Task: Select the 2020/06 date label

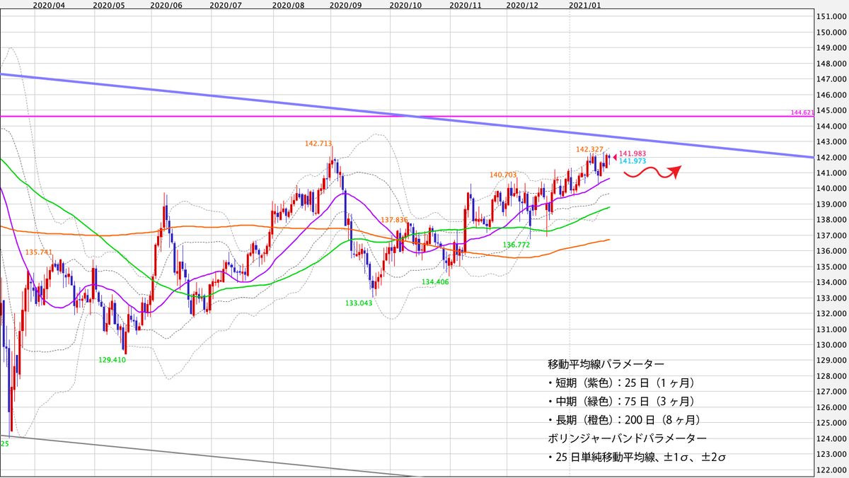Action: pyautogui.click(x=167, y=4)
